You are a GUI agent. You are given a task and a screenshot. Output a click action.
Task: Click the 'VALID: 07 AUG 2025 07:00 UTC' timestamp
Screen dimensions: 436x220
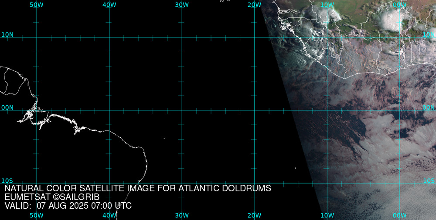click(68, 206)
